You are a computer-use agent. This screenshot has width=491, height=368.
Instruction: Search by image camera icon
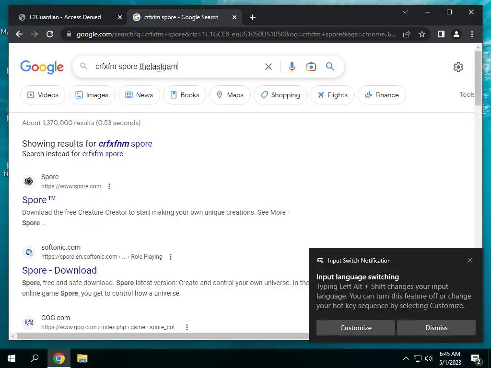pos(311,66)
